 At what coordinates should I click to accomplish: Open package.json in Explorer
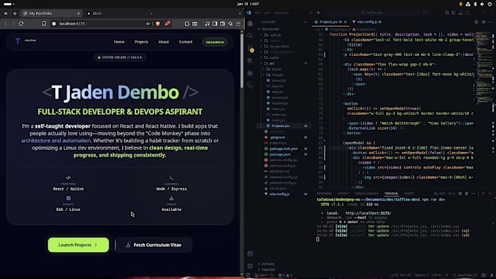pos(280,154)
